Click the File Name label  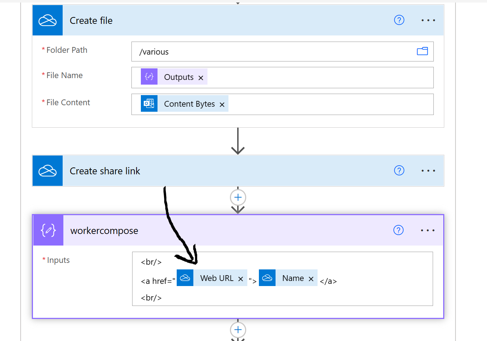(64, 75)
